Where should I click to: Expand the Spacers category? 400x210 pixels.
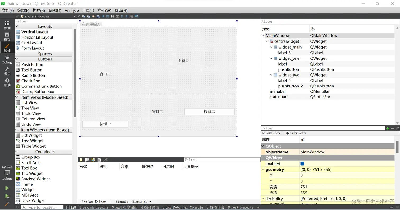point(17,54)
